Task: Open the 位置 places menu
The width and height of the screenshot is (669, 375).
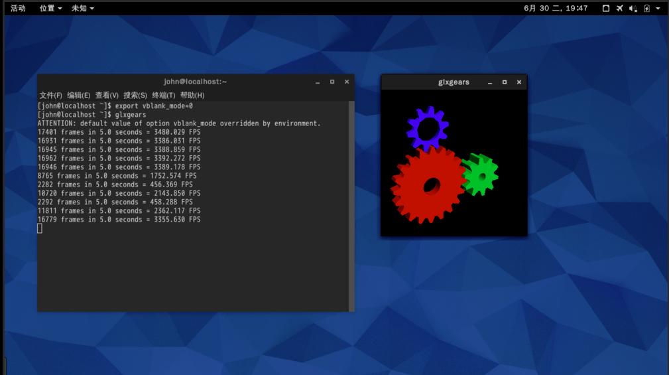Action: (50, 8)
